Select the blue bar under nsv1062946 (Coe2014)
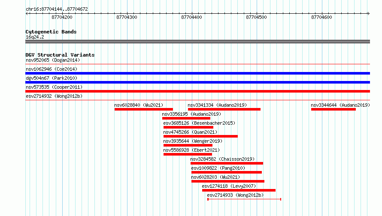 click(197, 73)
